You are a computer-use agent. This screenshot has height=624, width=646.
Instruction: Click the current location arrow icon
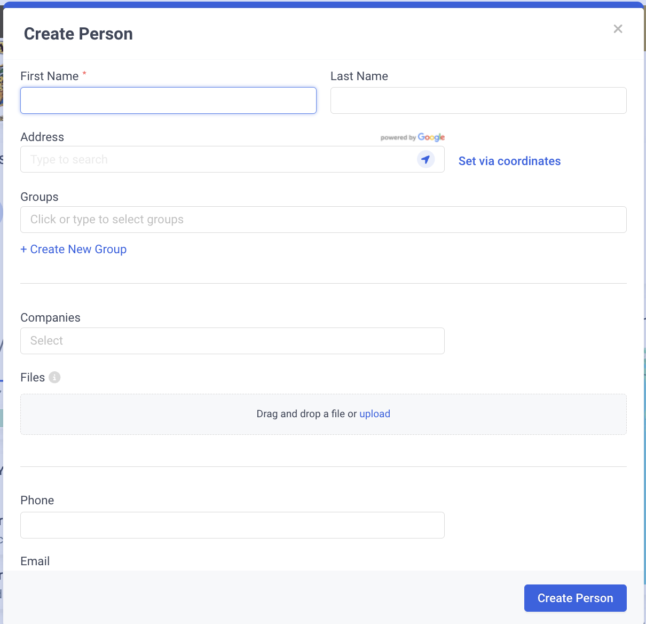click(426, 159)
